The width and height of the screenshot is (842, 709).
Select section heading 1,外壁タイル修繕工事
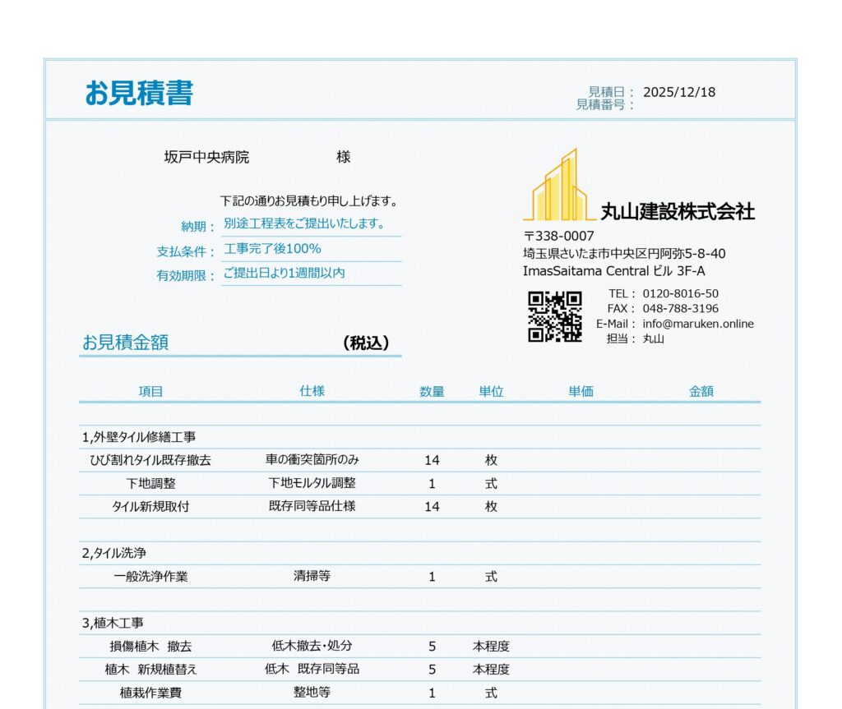point(140,436)
